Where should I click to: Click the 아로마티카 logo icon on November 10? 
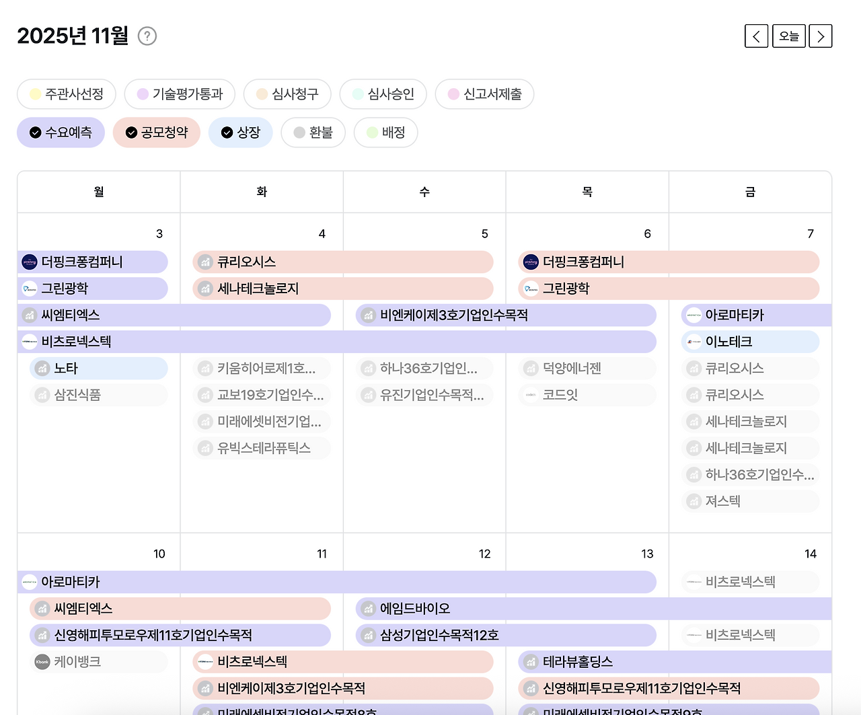(30, 582)
